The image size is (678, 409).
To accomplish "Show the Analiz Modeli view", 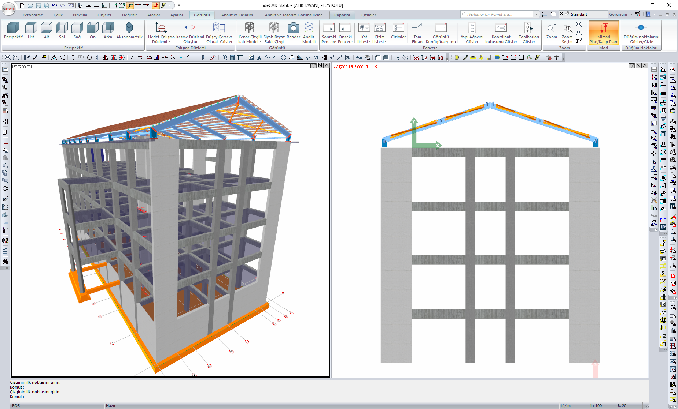I will point(309,28).
